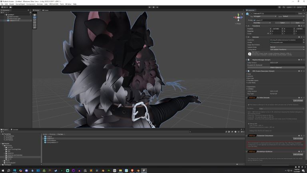Expand the Packages folder in Project
This screenshot has height=173, width=307.
[2, 165]
